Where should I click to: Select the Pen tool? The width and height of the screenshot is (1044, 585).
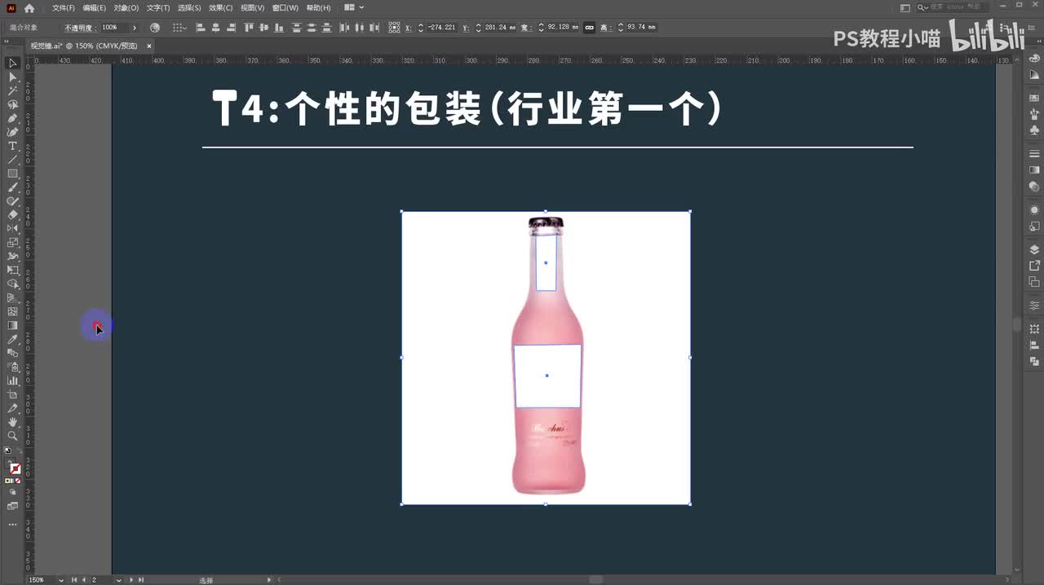[12, 118]
